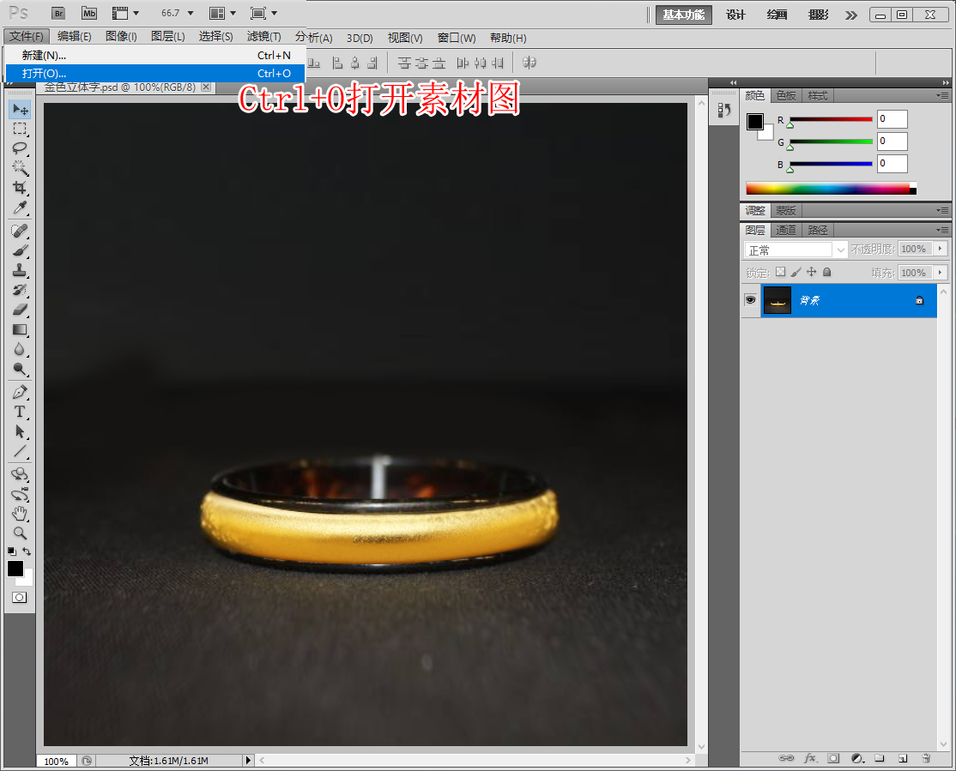Viewport: 956px width, 771px height.
Task: Toggle lock transparent pixels
Action: pyautogui.click(x=780, y=272)
